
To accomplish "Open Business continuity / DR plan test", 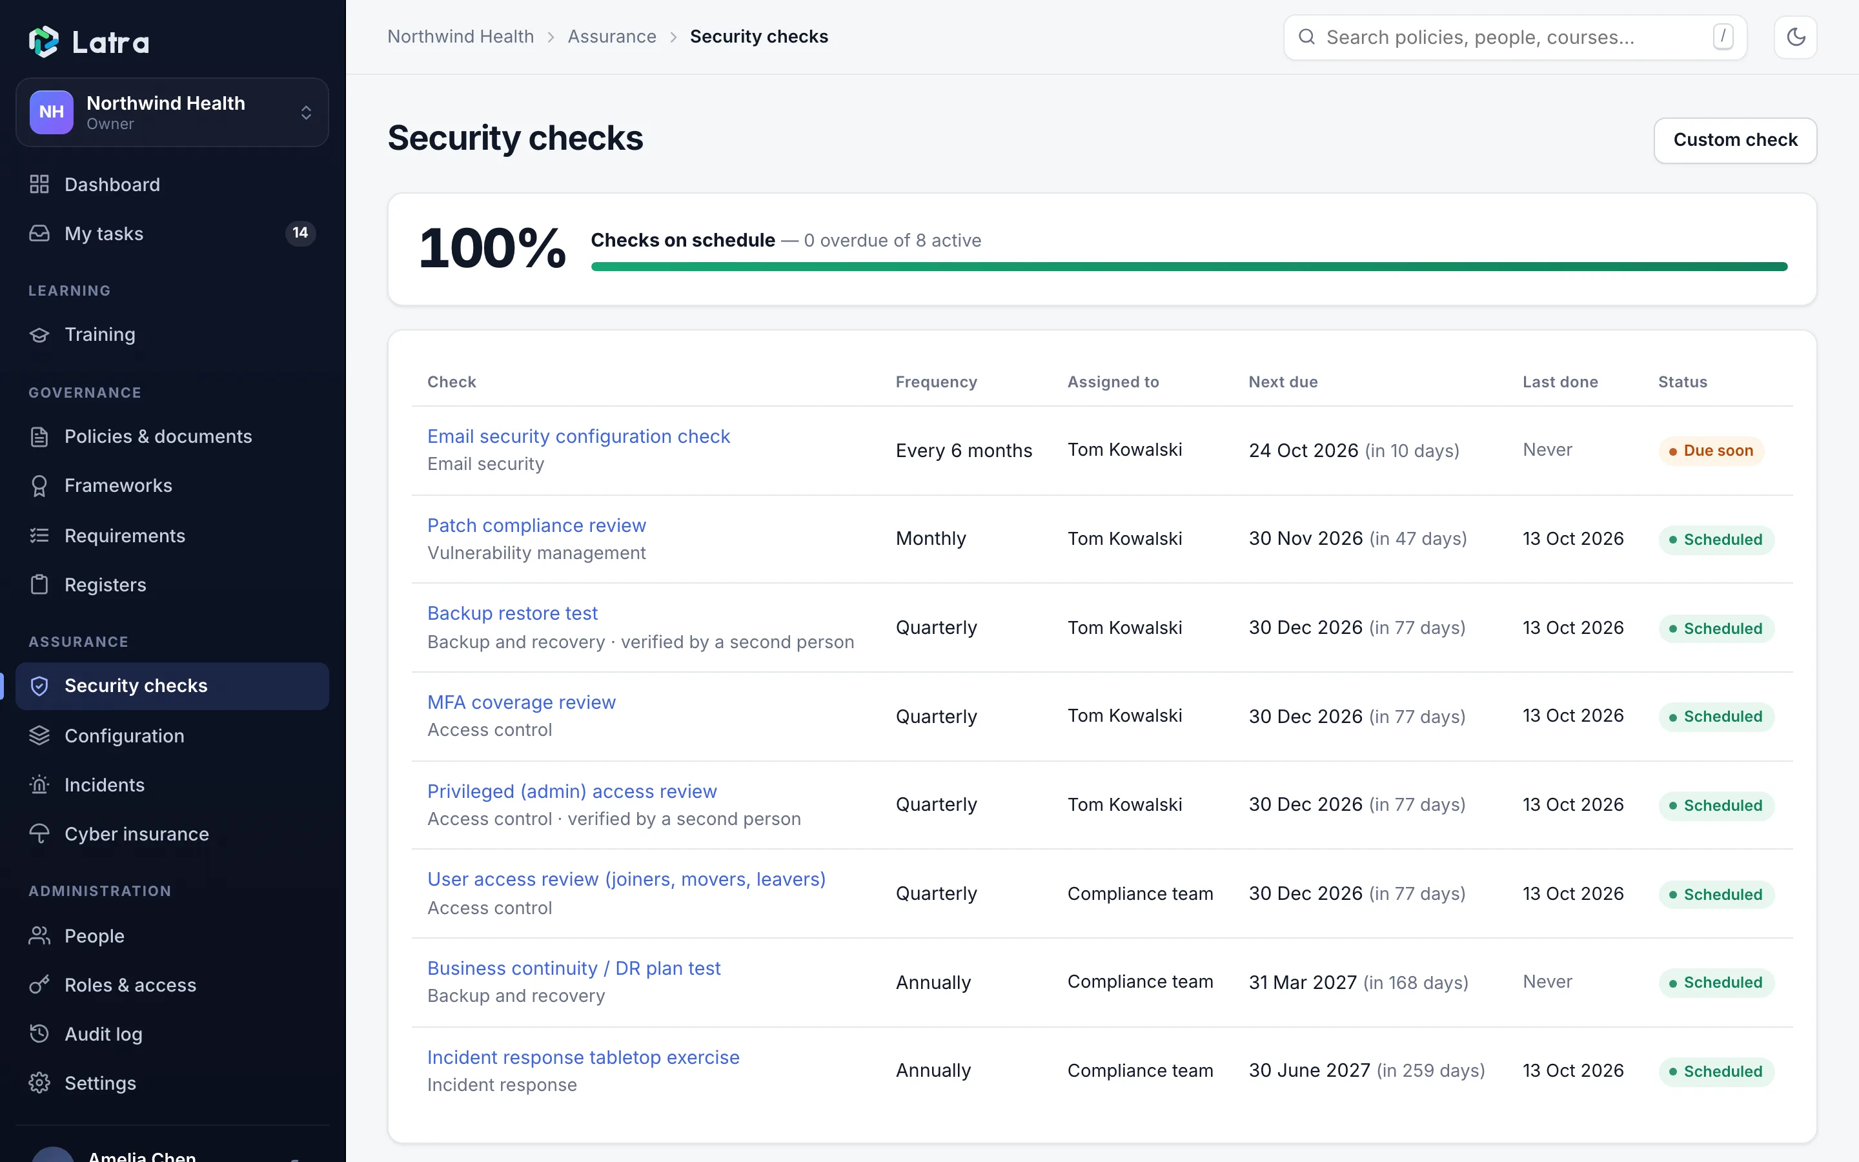I will pos(574,968).
